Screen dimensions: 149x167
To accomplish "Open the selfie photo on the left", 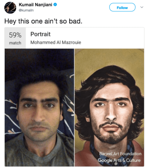I will (x=39, y=107).
